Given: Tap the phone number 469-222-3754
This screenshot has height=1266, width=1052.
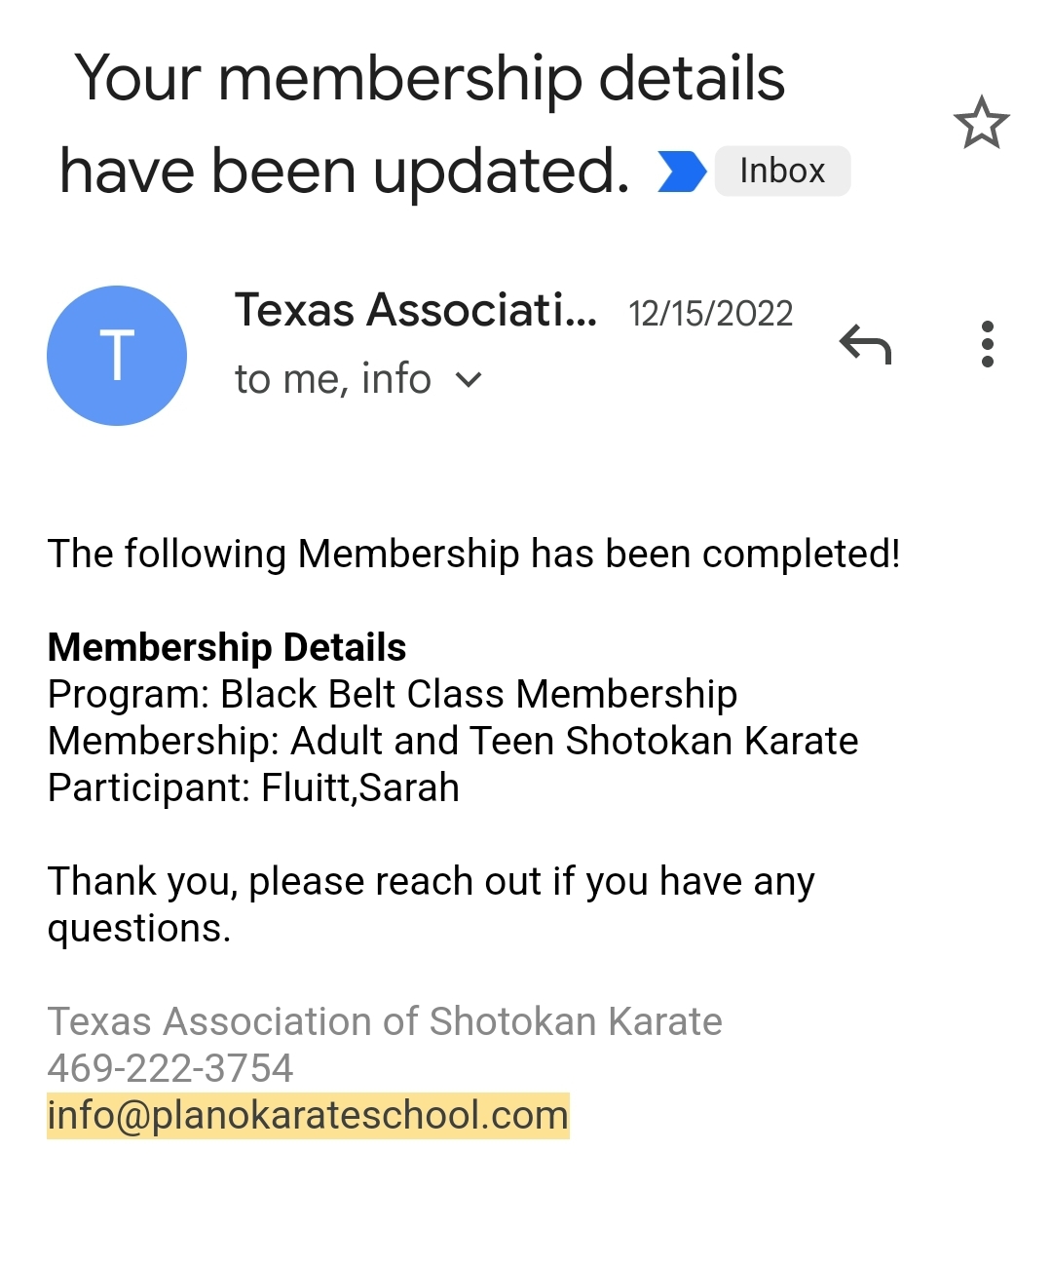Looking at the screenshot, I should [x=170, y=1068].
